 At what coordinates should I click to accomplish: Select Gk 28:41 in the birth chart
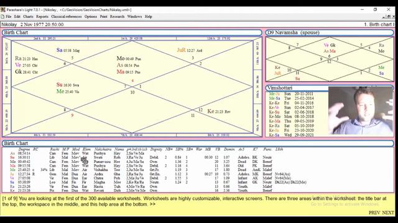[x=26, y=72]
